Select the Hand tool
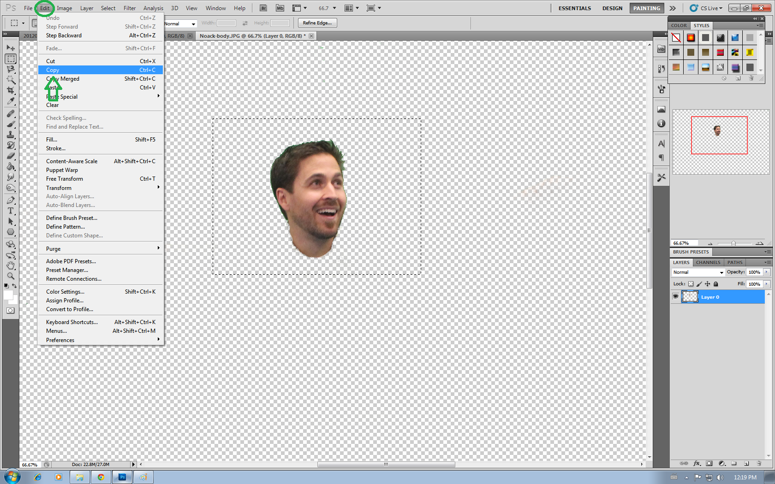The image size is (775, 484). [x=11, y=266]
